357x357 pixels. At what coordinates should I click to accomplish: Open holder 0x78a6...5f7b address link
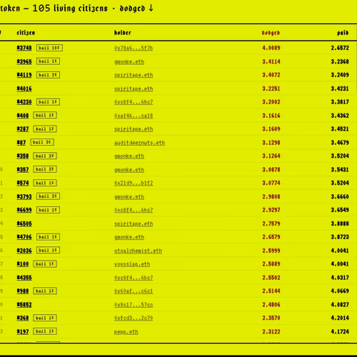[x=134, y=48]
